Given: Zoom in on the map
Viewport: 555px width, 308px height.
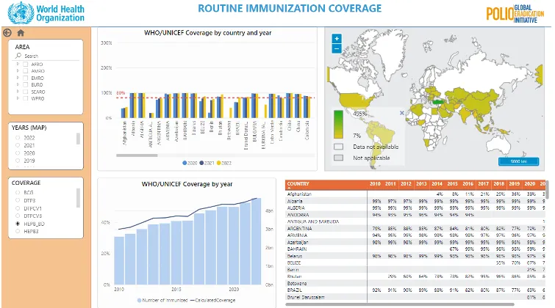Looking at the screenshot, I should [x=337, y=38].
